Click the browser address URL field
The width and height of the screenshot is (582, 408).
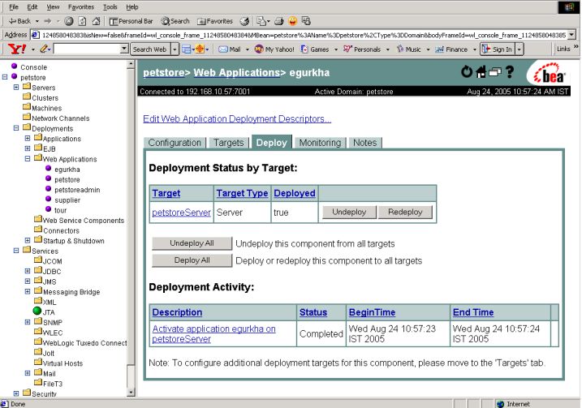pyautogui.click(x=300, y=35)
